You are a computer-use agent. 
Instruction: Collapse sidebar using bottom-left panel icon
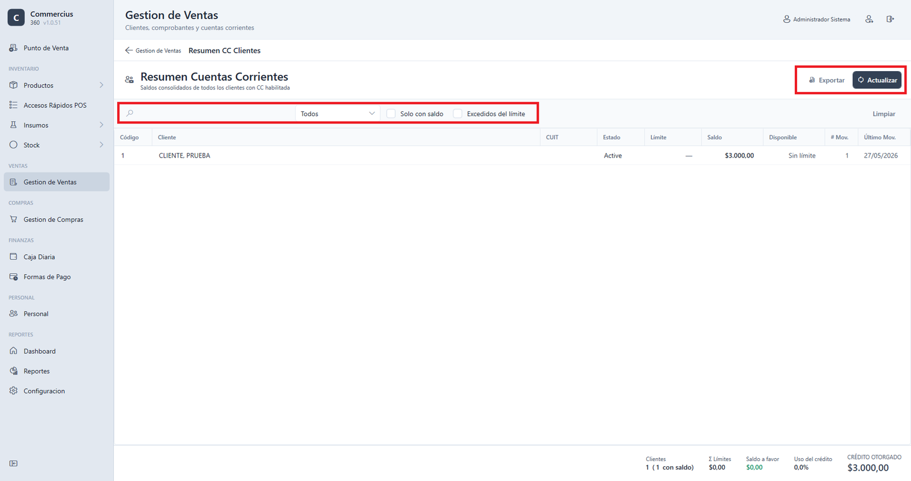click(x=14, y=463)
